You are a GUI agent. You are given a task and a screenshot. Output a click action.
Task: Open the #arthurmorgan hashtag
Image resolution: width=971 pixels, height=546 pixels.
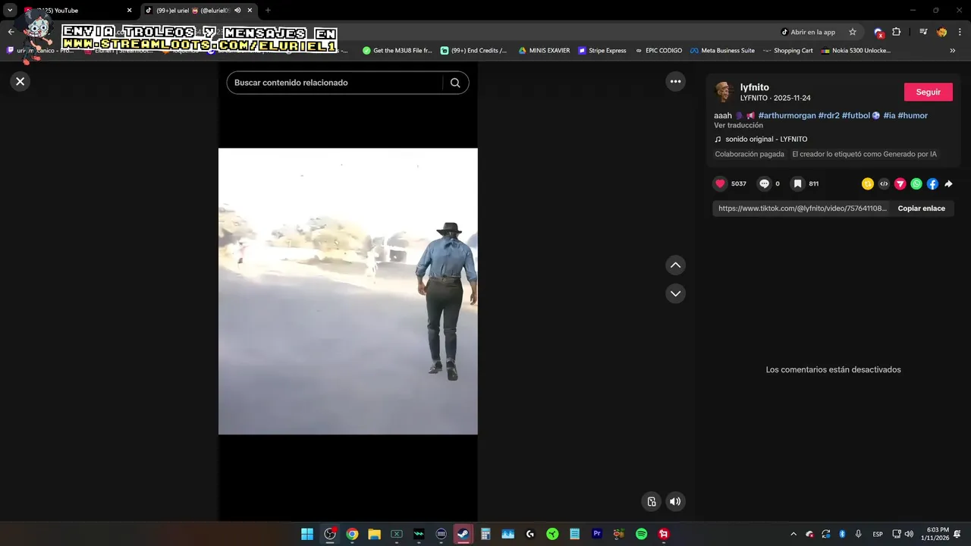click(x=787, y=115)
